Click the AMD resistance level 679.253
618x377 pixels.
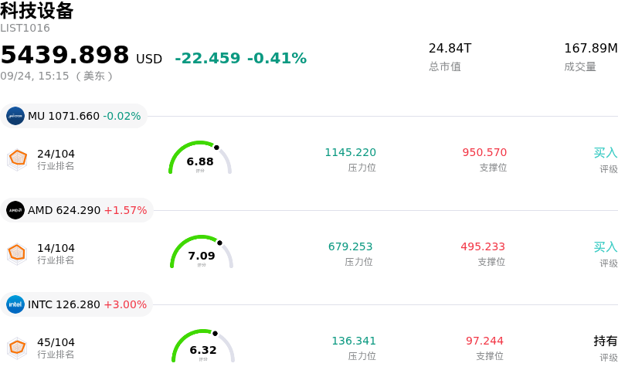click(351, 246)
